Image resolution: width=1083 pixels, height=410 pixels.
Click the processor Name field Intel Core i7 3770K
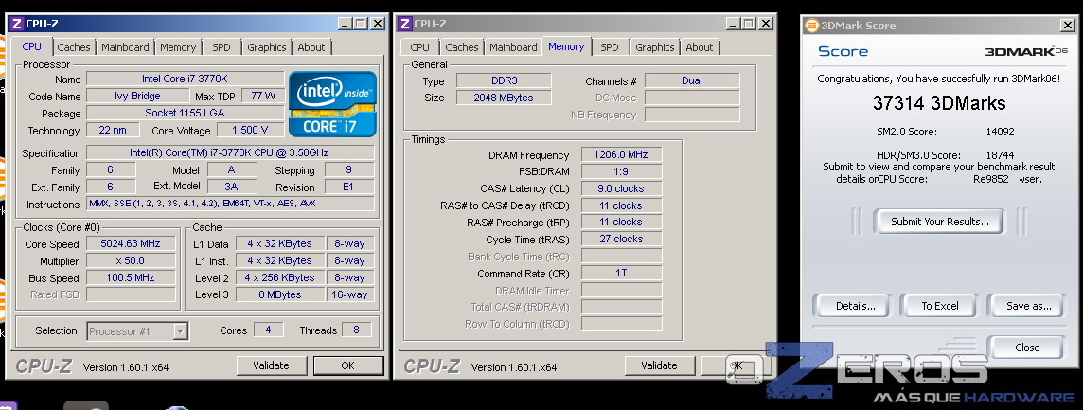[x=186, y=79]
